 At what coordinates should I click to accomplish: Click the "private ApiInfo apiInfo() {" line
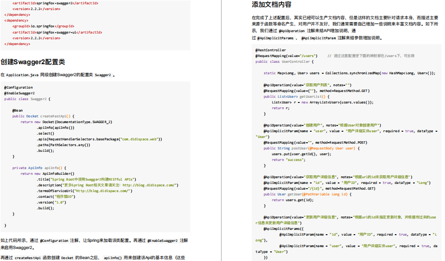coord(39,168)
